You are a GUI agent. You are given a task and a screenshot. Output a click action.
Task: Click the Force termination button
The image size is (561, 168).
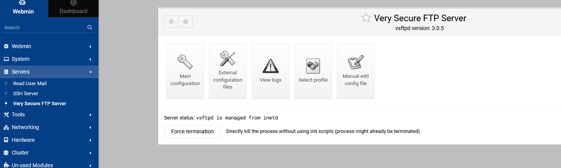192,131
